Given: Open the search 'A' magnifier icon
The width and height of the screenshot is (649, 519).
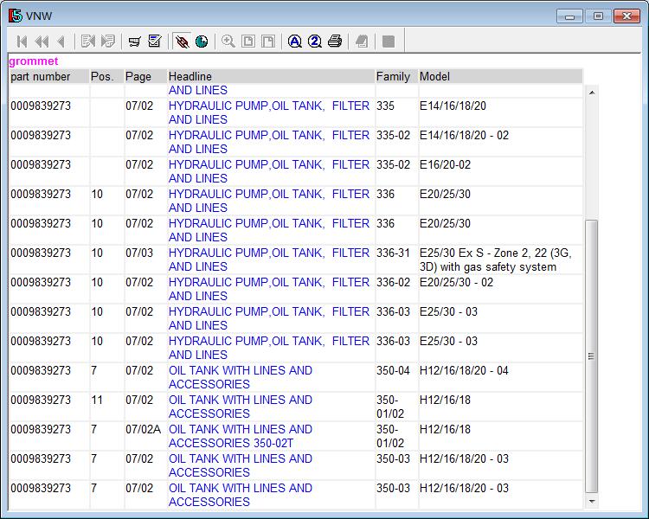Looking at the screenshot, I should click(x=295, y=42).
